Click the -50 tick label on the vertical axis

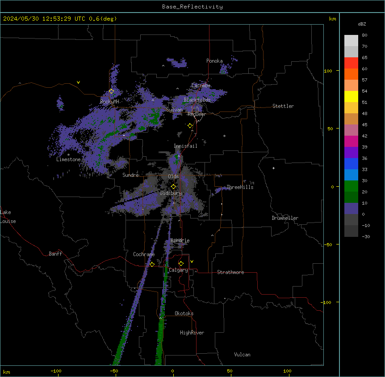(x=328, y=244)
